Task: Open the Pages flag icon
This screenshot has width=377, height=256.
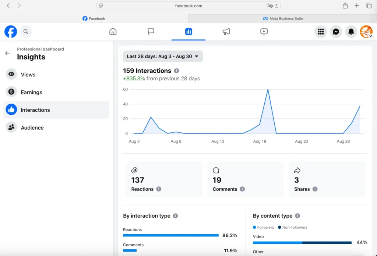Action: point(151,32)
